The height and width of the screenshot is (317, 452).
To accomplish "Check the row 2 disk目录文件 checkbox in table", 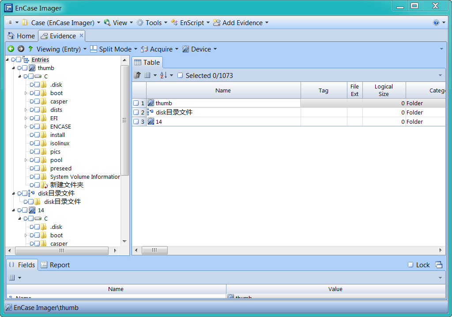I will pyautogui.click(x=136, y=112).
